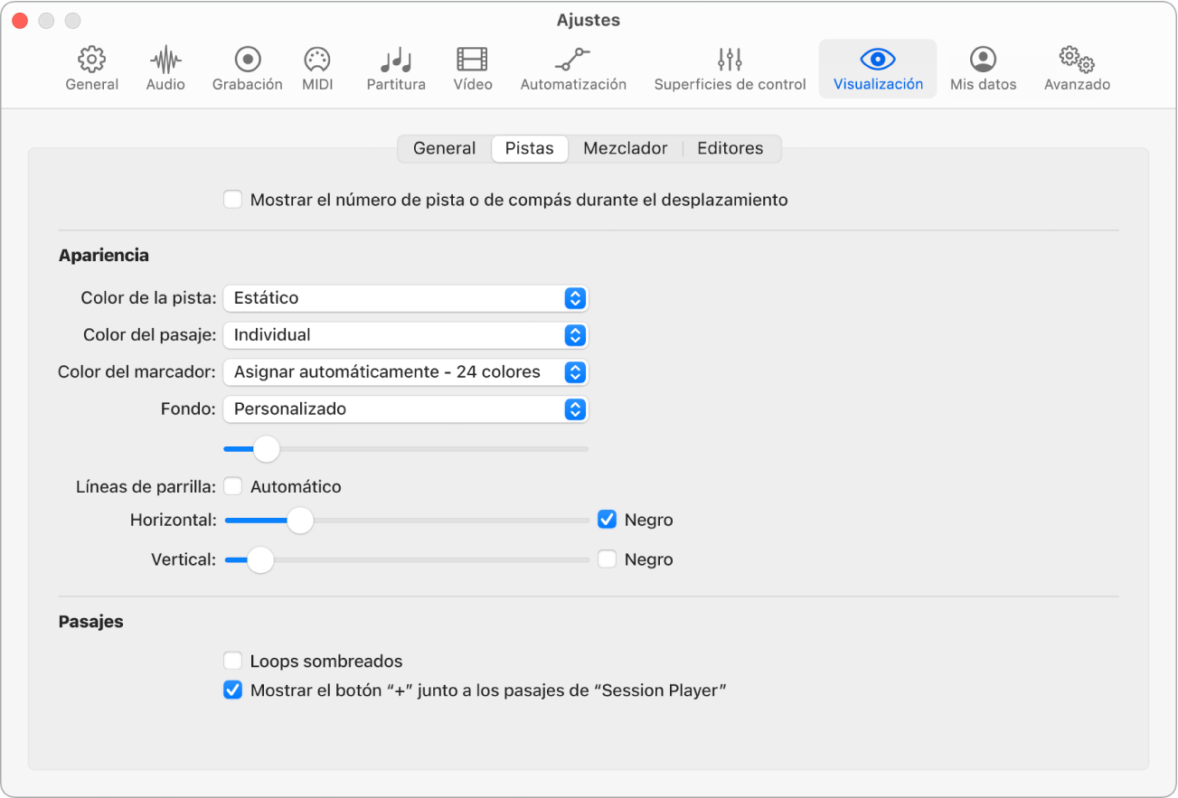This screenshot has height=798, width=1178.
Task: Click the "Líneas de parrilla:" label
Action: click(146, 487)
